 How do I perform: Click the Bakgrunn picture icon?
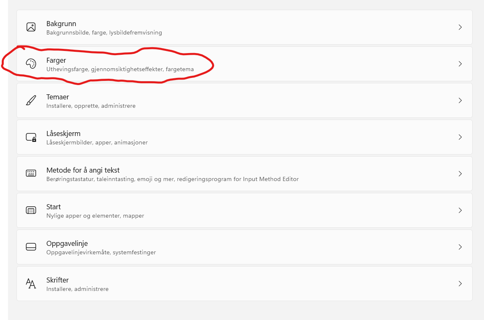tap(31, 27)
